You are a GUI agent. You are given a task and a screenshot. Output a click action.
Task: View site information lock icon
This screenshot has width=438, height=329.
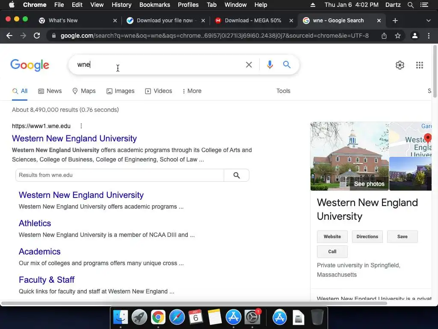coord(54,36)
